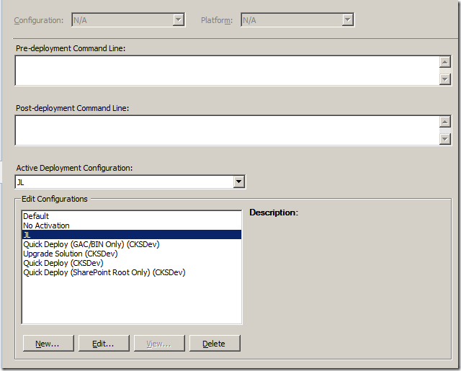Click the disabled View... button

(x=158, y=344)
